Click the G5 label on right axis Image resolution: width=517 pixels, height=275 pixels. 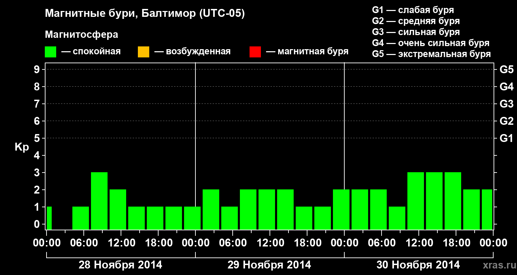pyautogui.click(x=506, y=69)
